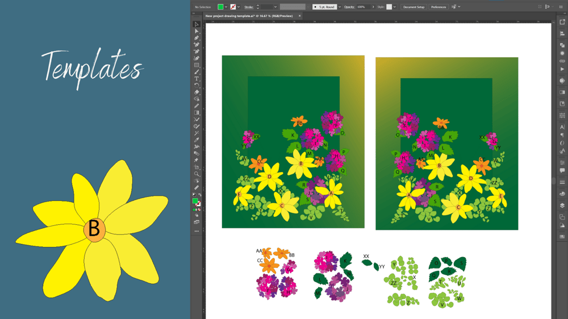Open the Gradient panel icon
568x319 pixels.
pos(562,92)
